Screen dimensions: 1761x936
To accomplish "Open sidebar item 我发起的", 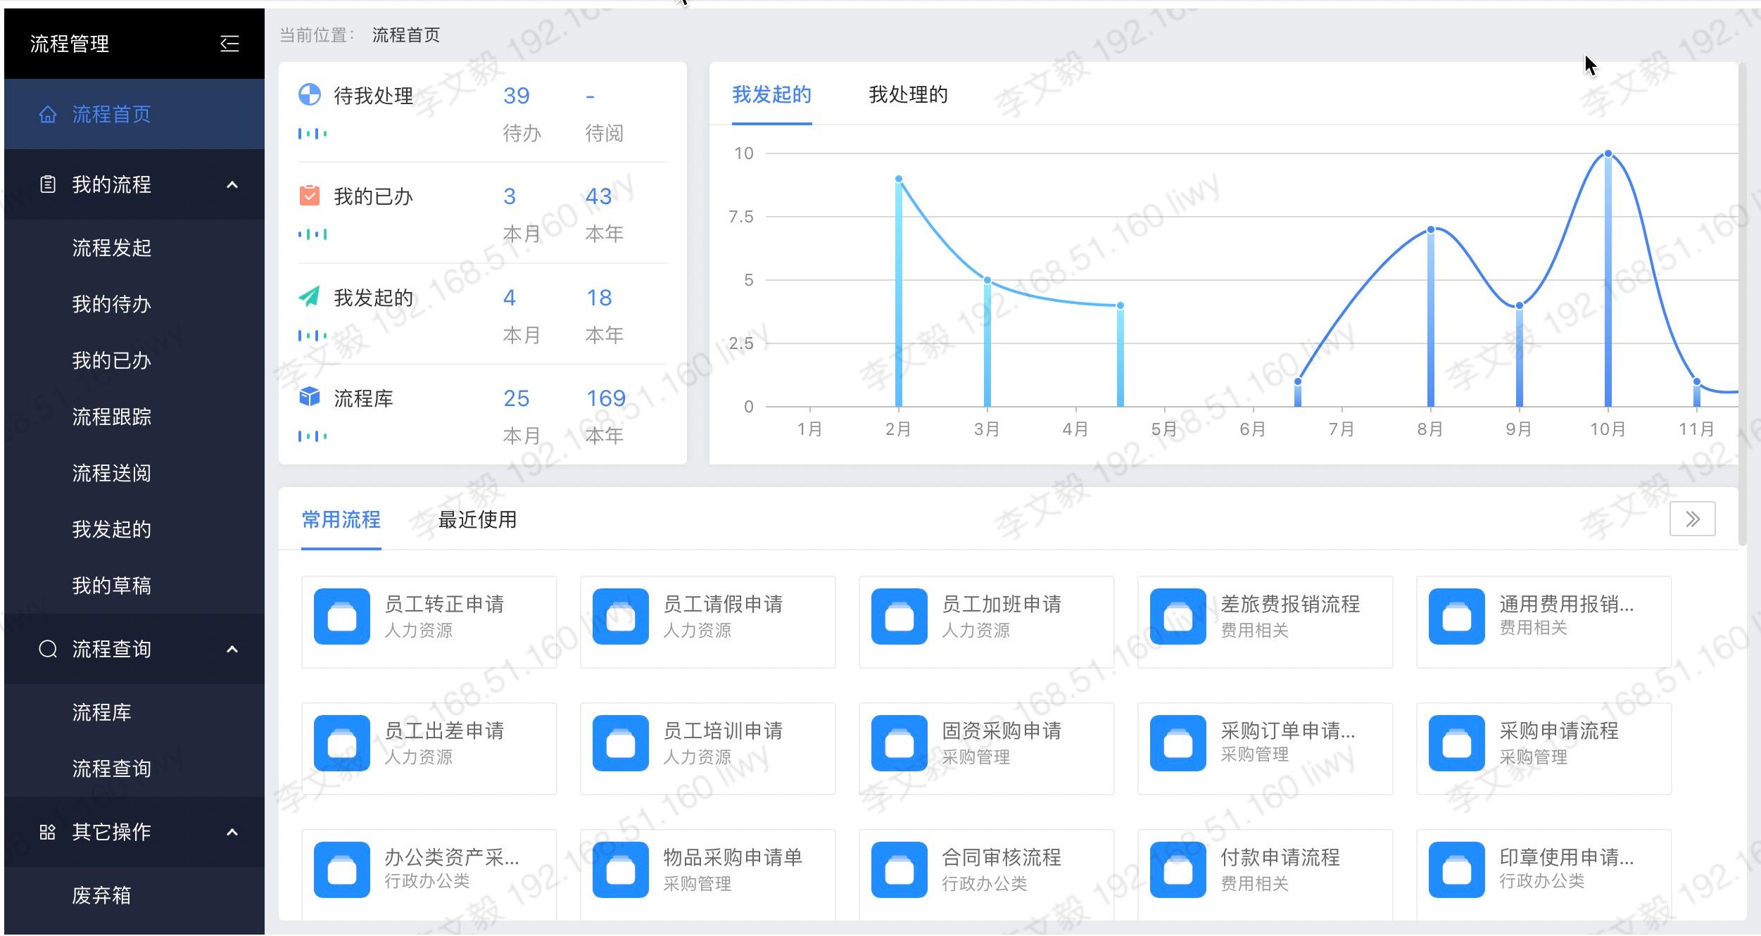I will [x=134, y=529].
